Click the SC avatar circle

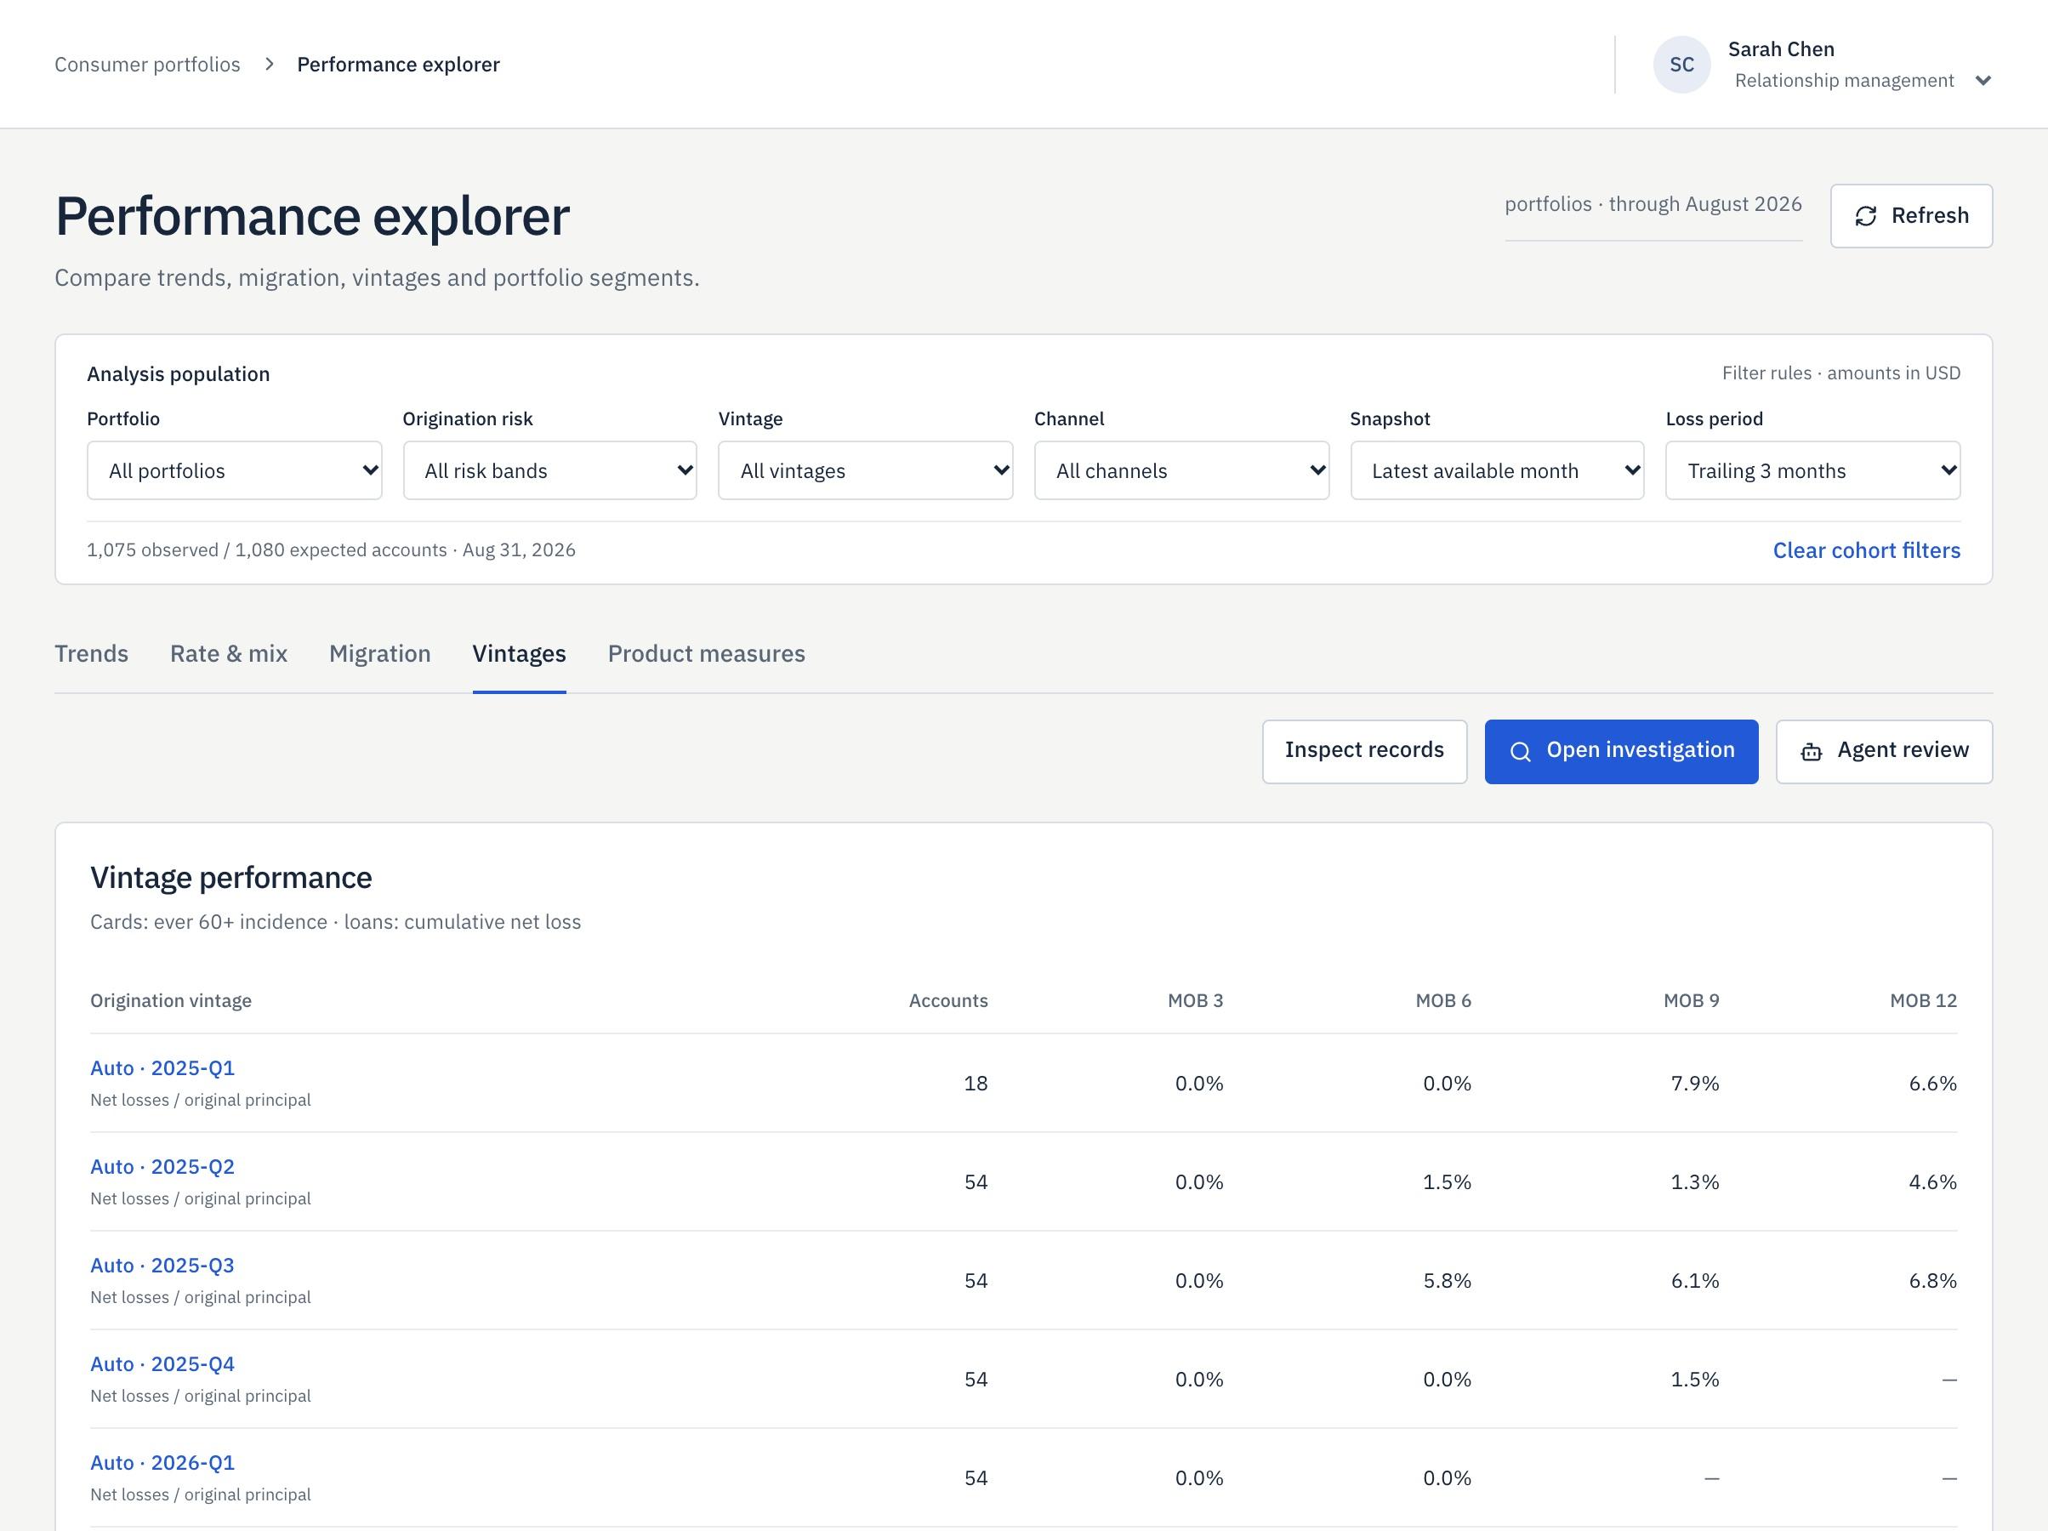coord(1681,65)
